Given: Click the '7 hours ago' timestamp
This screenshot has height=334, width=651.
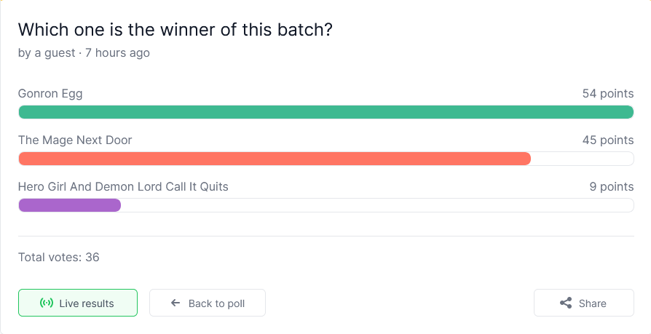Looking at the screenshot, I should tap(117, 53).
